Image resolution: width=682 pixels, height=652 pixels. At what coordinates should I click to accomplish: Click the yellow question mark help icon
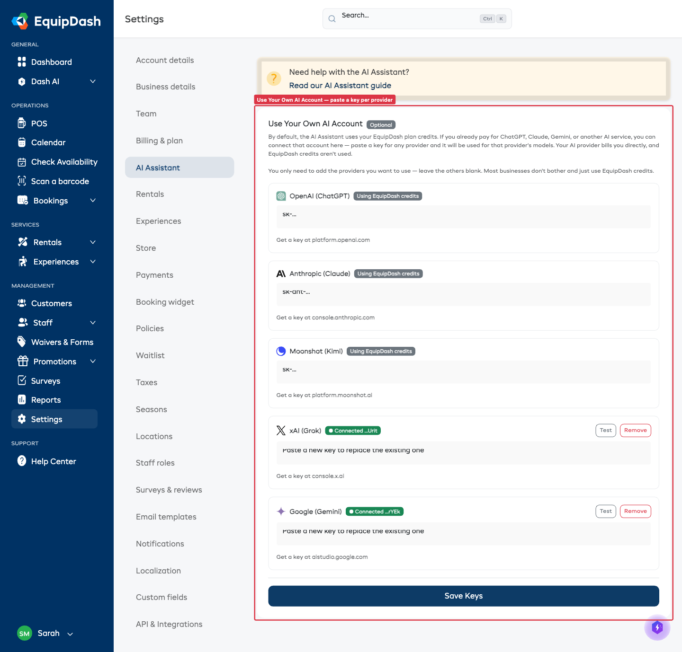(x=274, y=79)
